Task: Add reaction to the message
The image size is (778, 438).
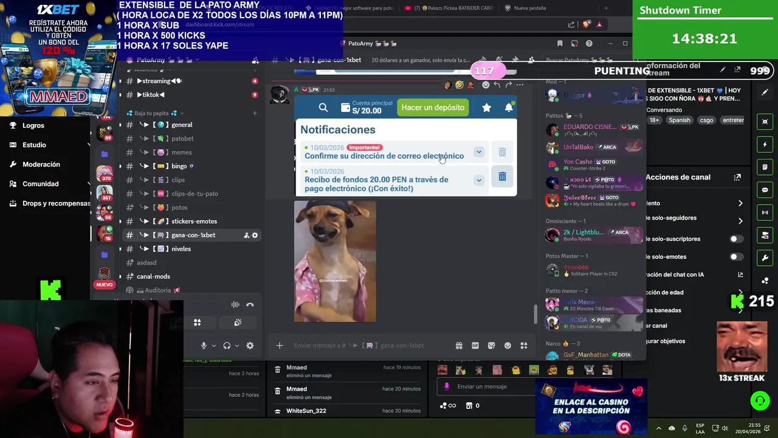Action: pos(486,85)
